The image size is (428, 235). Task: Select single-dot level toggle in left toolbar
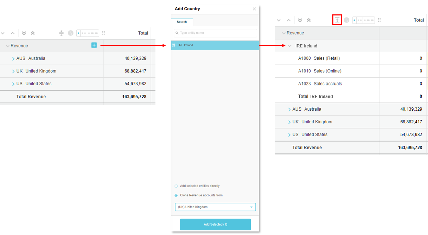click(78, 33)
